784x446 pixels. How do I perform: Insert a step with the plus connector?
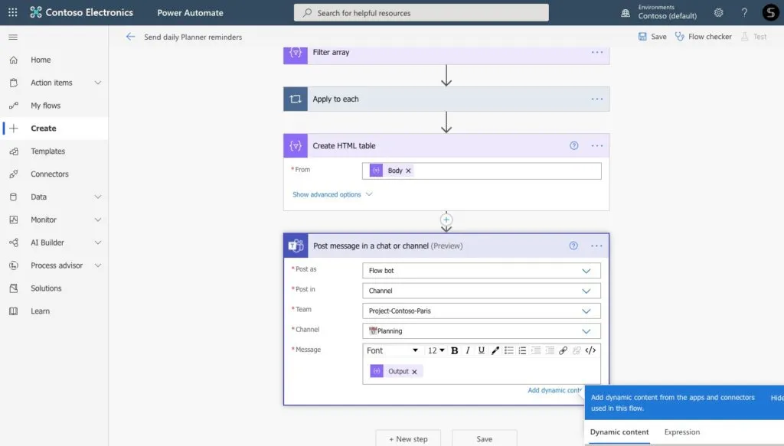pyautogui.click(x=446, y=220)
